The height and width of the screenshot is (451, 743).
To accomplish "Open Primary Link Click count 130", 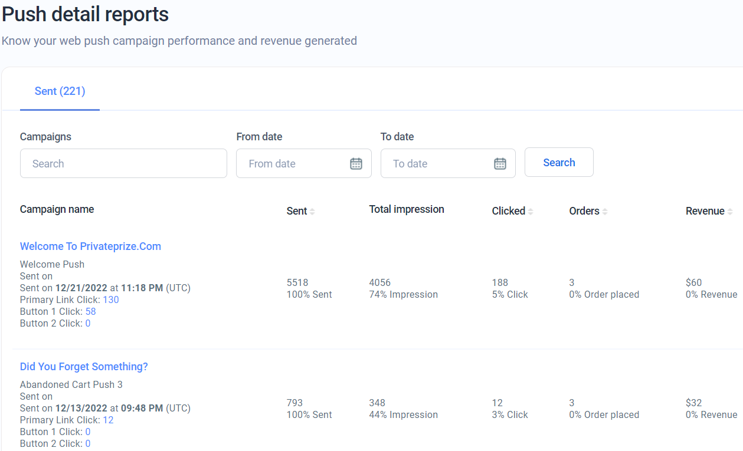I will point(111,299).
